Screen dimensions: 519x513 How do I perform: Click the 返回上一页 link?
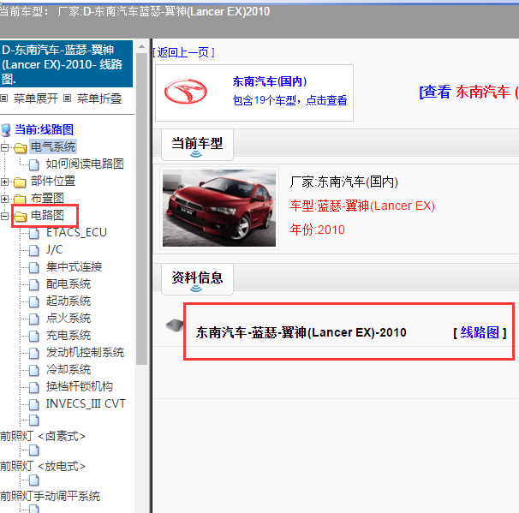[183, 52]
